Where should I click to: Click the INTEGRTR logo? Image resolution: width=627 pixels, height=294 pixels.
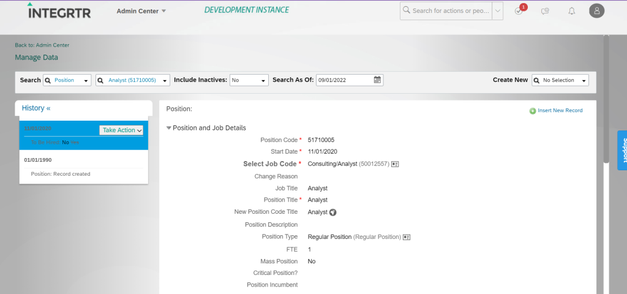click(59, 11)
